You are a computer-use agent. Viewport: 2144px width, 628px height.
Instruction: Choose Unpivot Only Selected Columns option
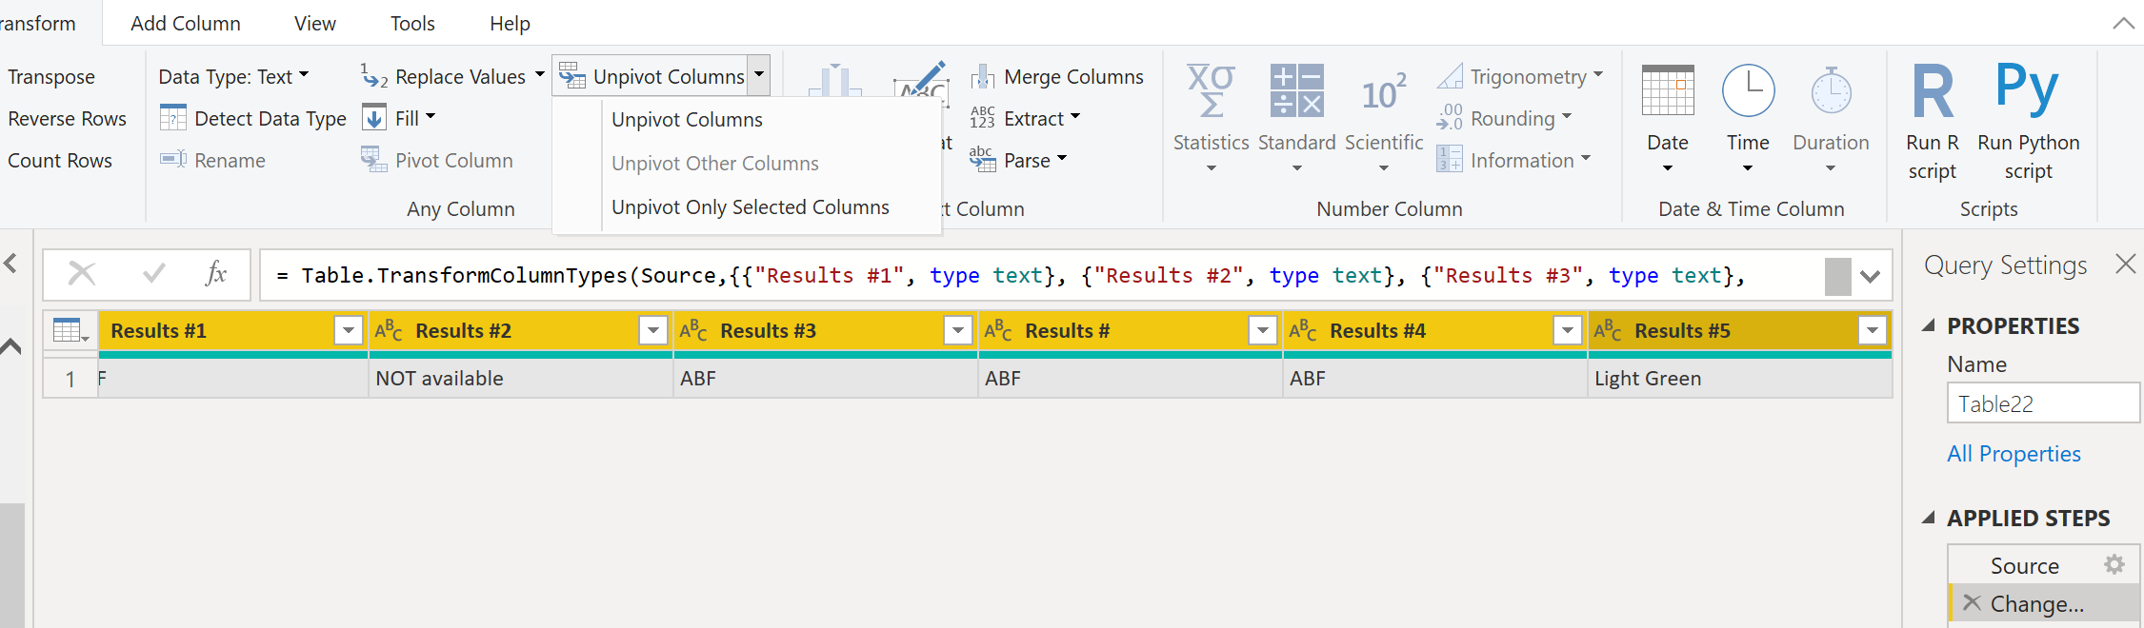click(750, 207)
